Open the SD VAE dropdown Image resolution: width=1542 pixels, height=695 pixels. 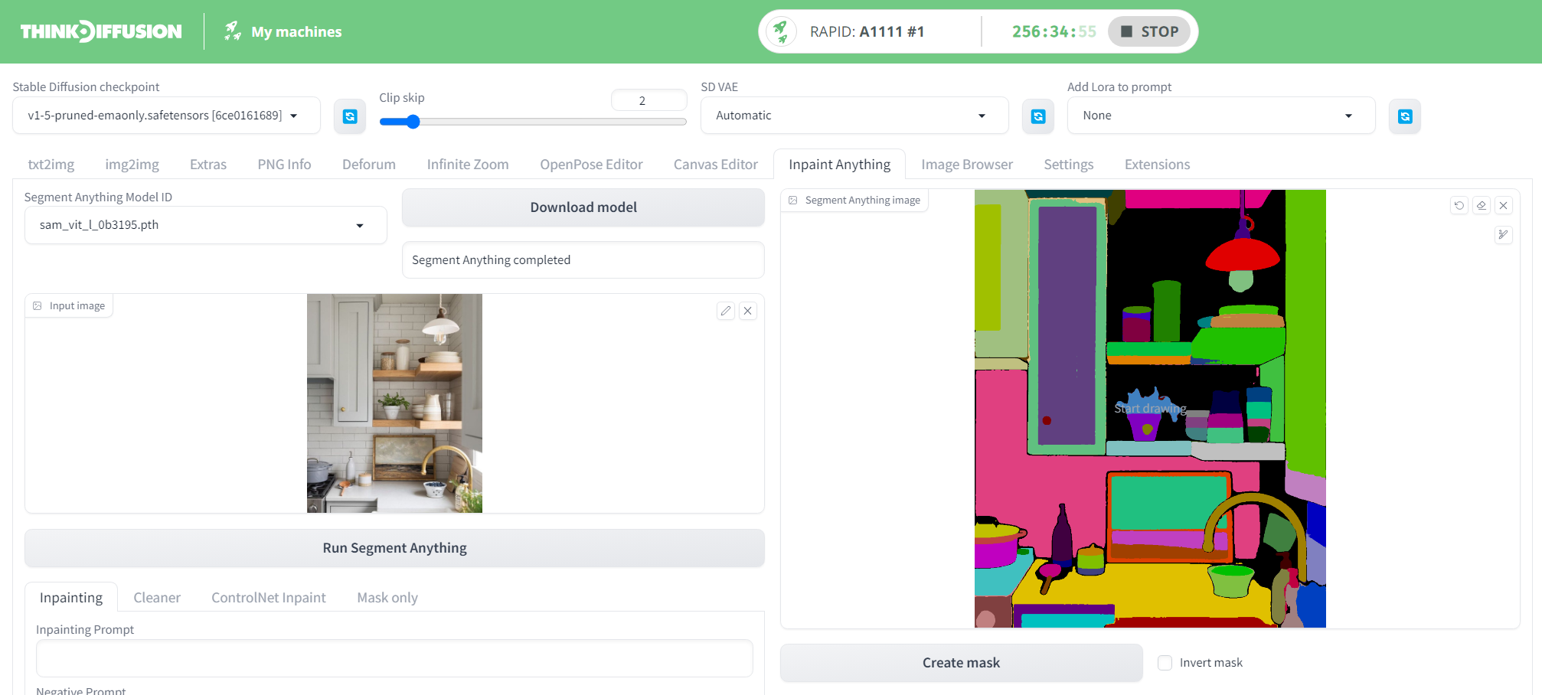854,116
